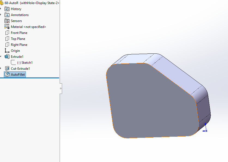
Task: Click the Top Plane icon
Action: click(7, 39)
